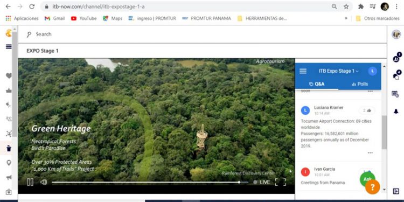Reload the page
Viewport: 404px width, 202px height.
pos(32,6)
